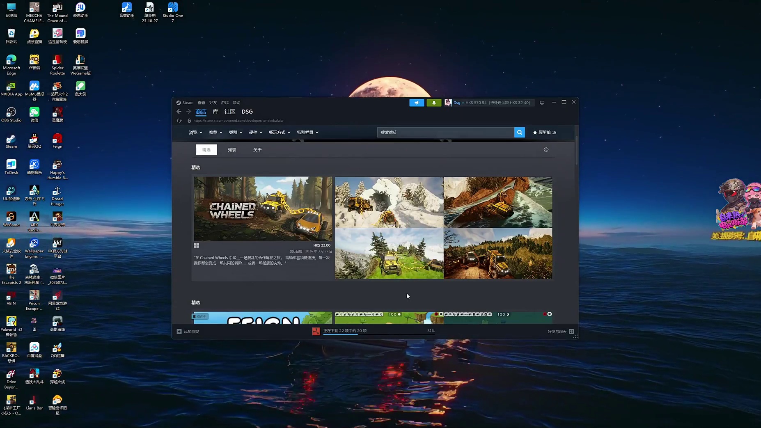Image resolution: width=761 pixels, height=428 pixels.
Task: Click the wallet balance HK$ 570.94
Action: [x=476, y=103]
